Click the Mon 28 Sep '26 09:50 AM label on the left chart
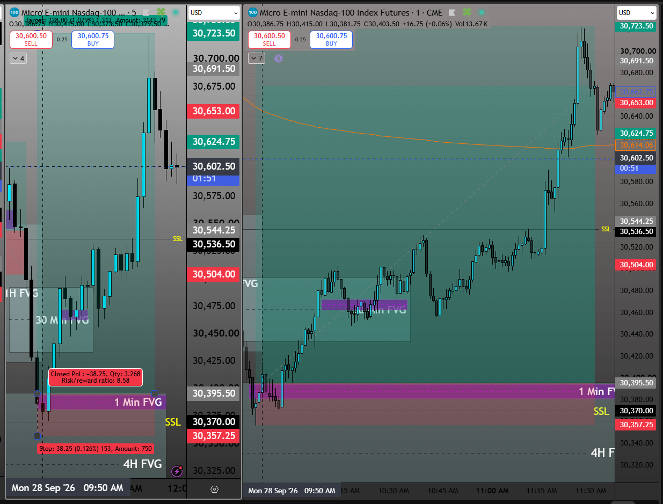This screenshot has height=504, width=663. pos(68,488)
